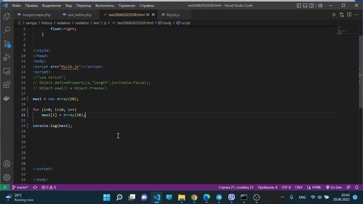Screen dimensions: 363x204
Task: Open Run and Debug view
Action: tap(7, 57)
